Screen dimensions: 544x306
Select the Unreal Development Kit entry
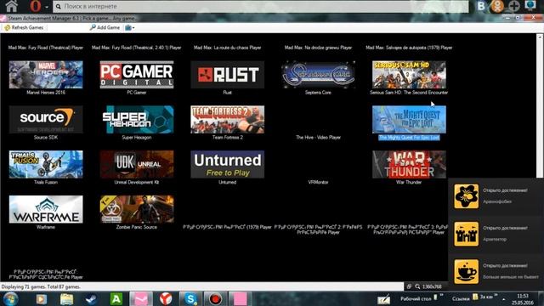click(137, 167)
